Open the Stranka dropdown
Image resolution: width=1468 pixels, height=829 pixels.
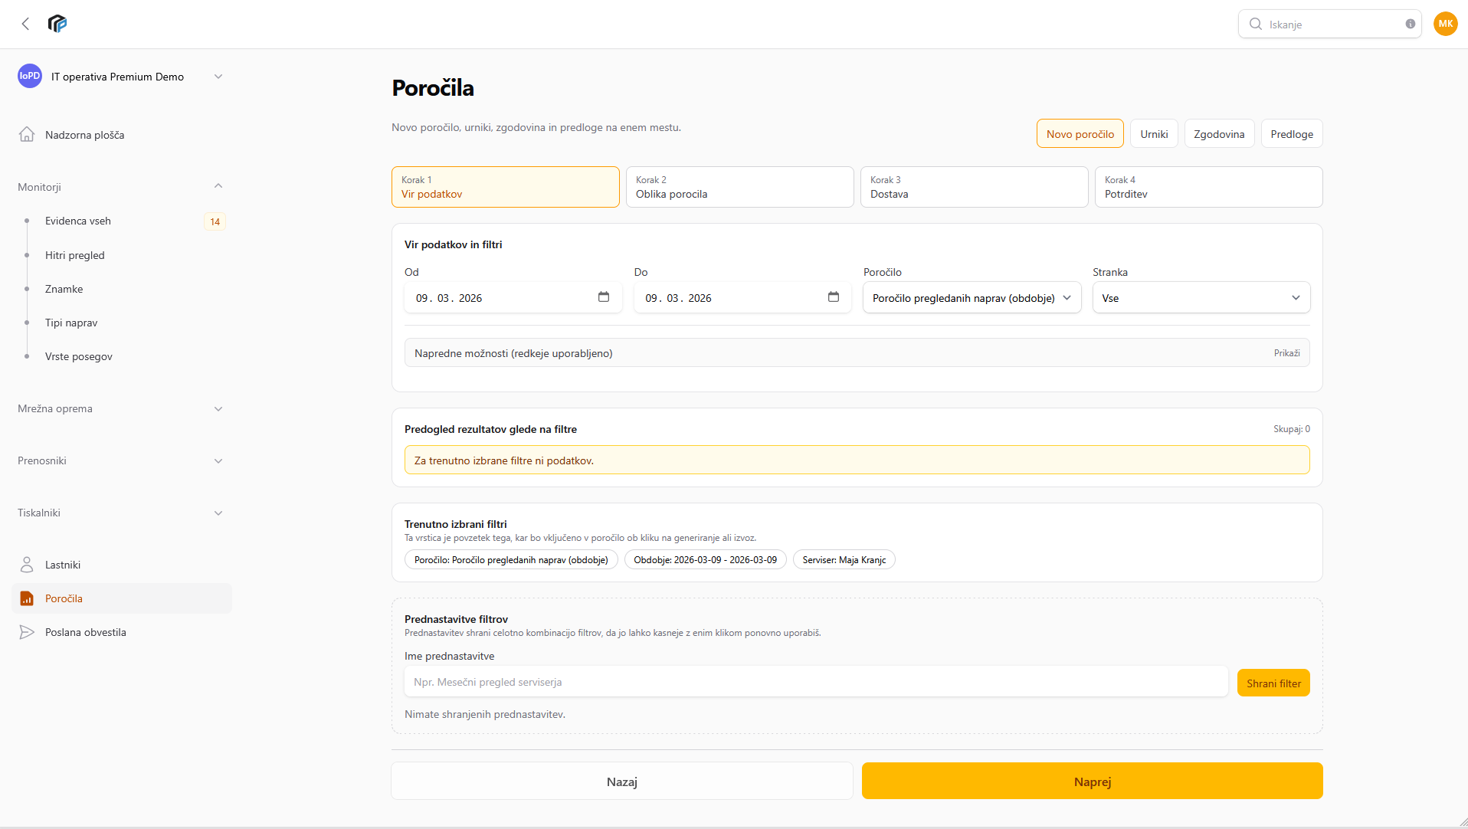(x=1201, y=298)
